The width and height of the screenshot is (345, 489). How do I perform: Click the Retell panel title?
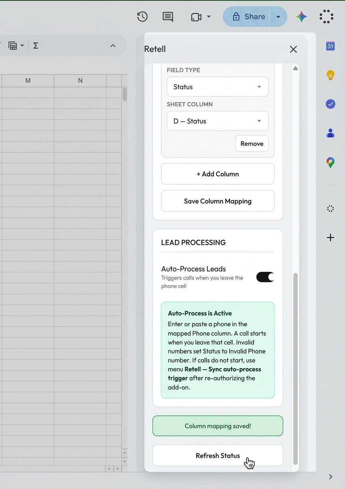click(x=155, y=49)
